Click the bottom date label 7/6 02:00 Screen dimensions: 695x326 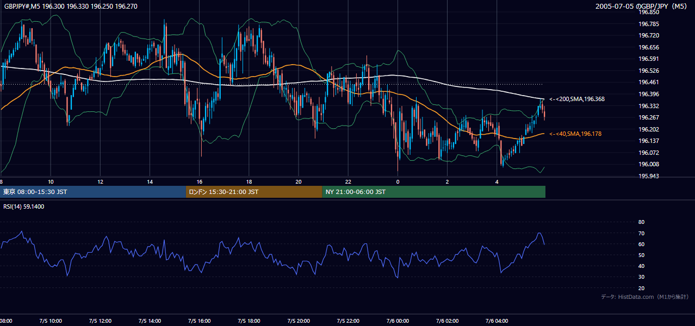click(x=447, y=321)
